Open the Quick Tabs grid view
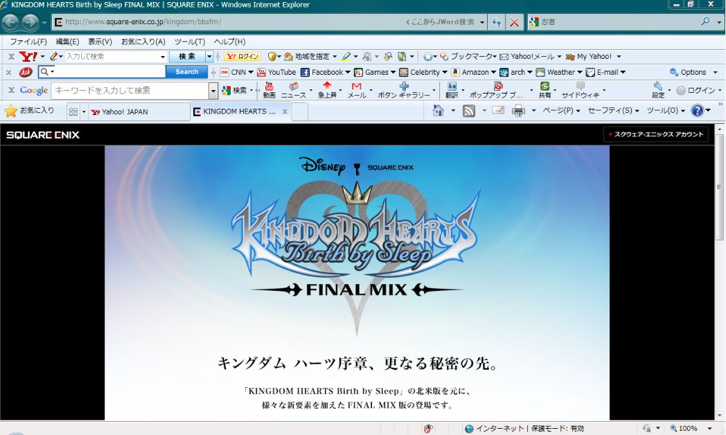This screenshot has width=726, height=435. [x=73, y=112]
